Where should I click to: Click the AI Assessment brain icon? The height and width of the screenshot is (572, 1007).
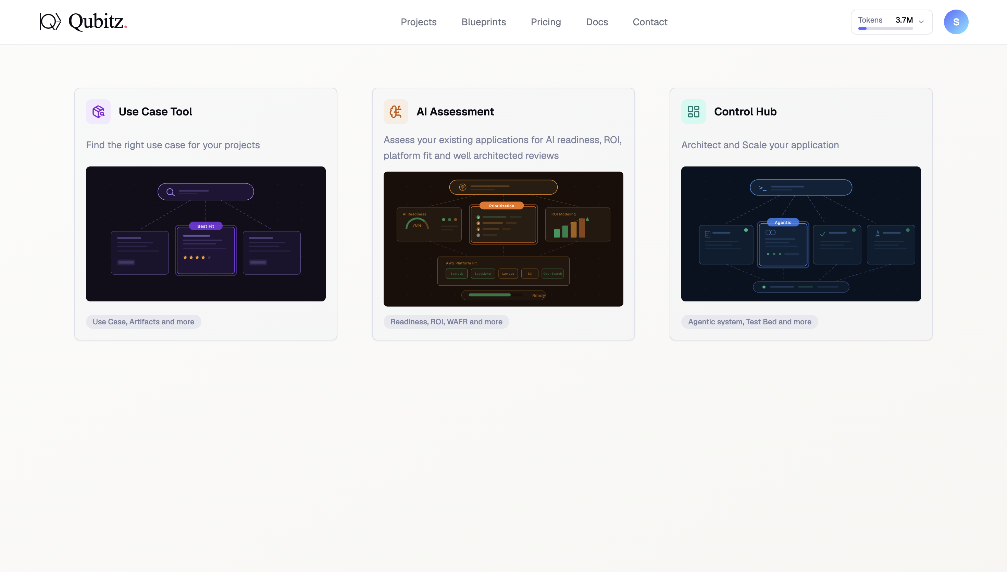coord(396,112)
